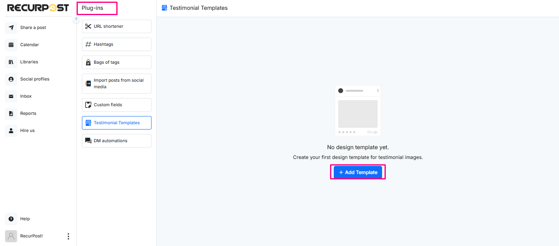The image size is (559, 246).
Task: Select the URL shortener plug-in
Action: [x=117, y=26]
